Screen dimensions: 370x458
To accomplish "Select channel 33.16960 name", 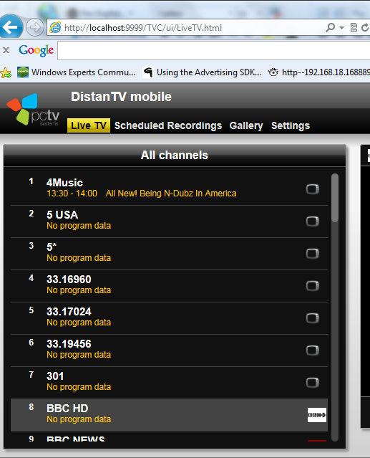I will pyautogui.click(x=69, y=280).
